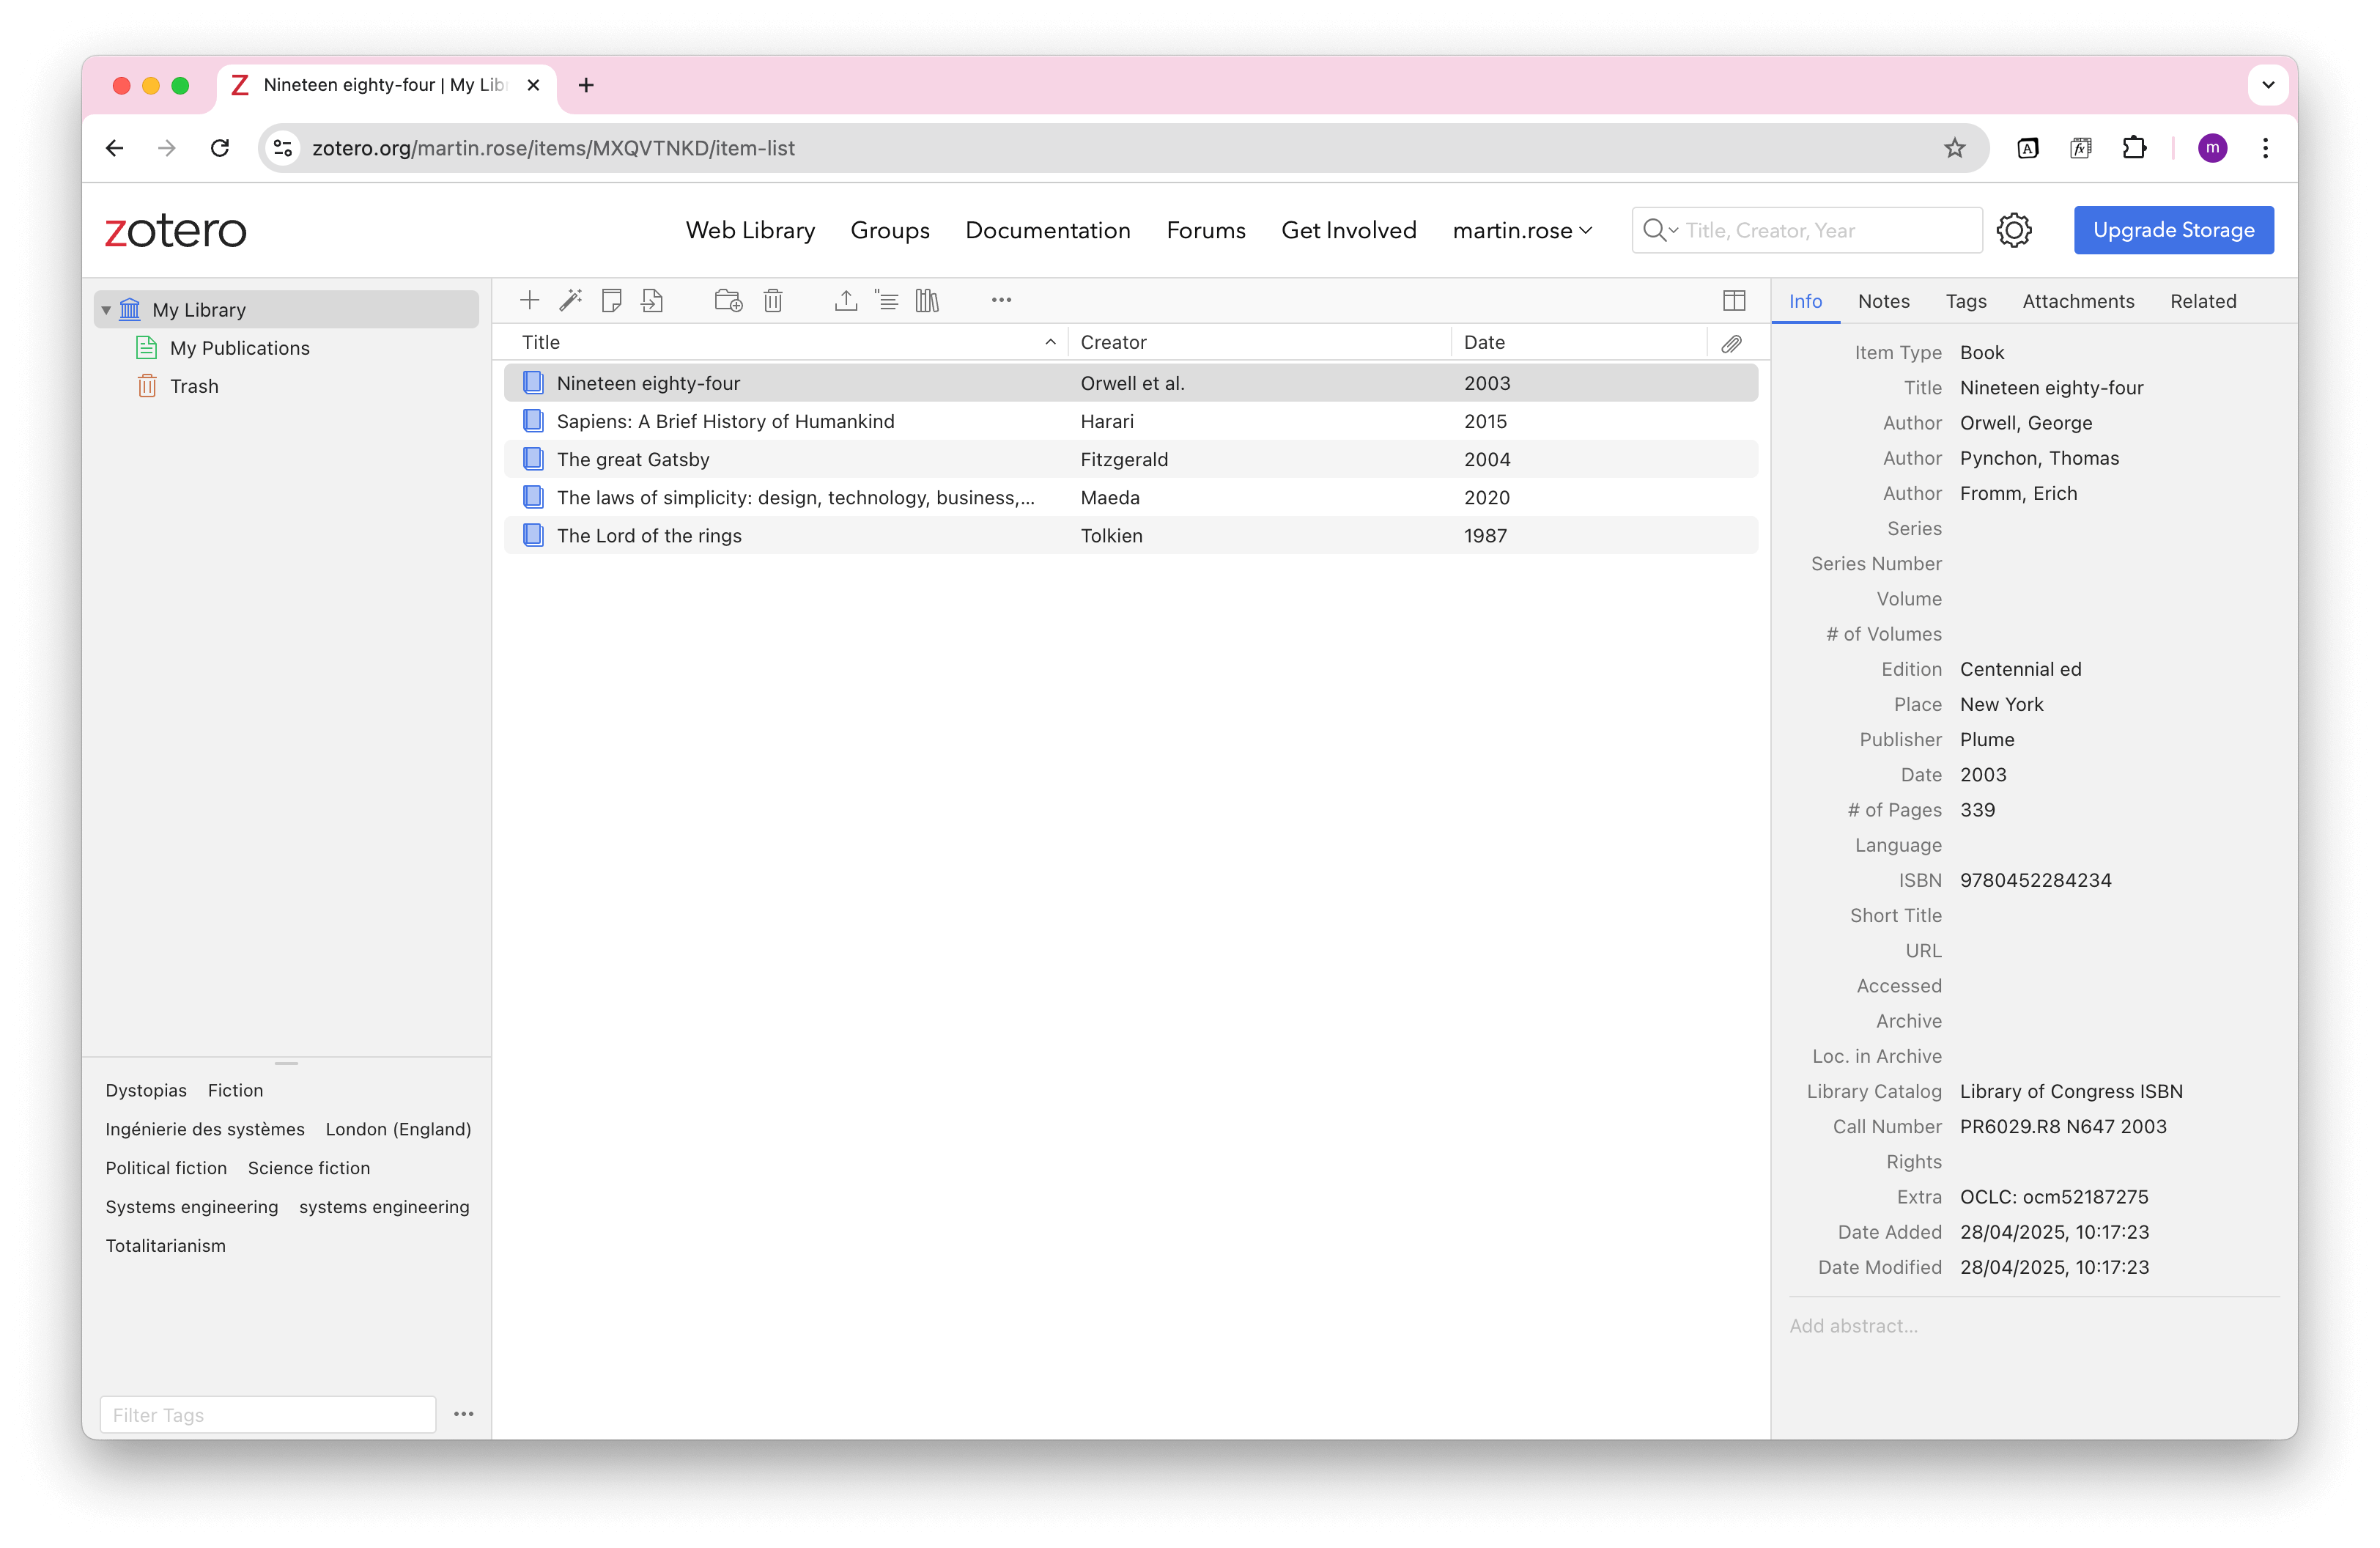Close the Nineteen eighty-four browser tab

(x=533, y=85)
